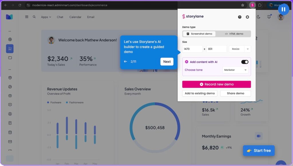Expand the Resize dropdown arrow

248,49
